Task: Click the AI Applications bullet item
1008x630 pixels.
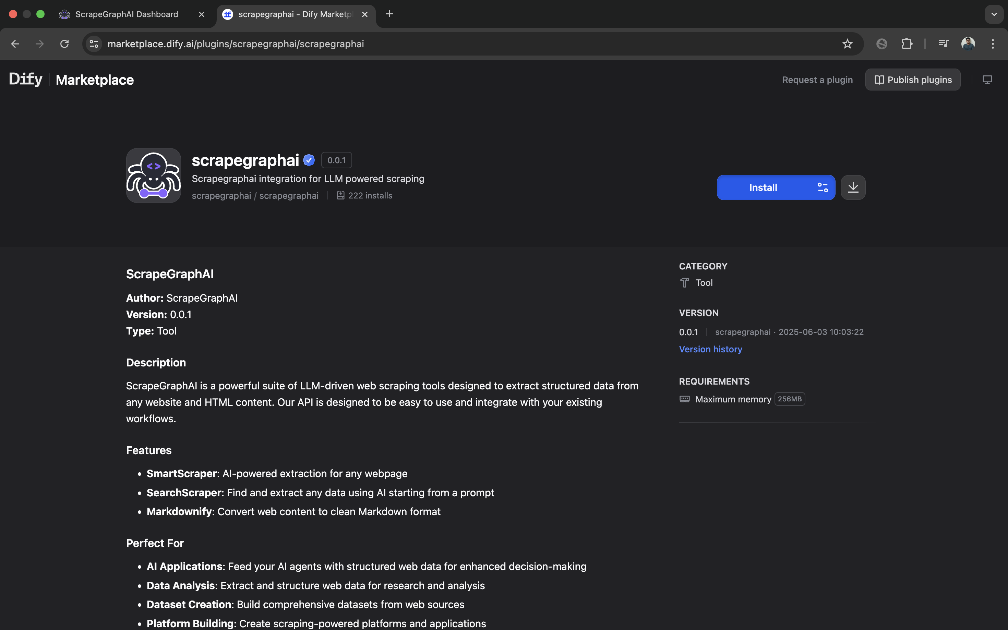Action: click(x=366, y=566)
